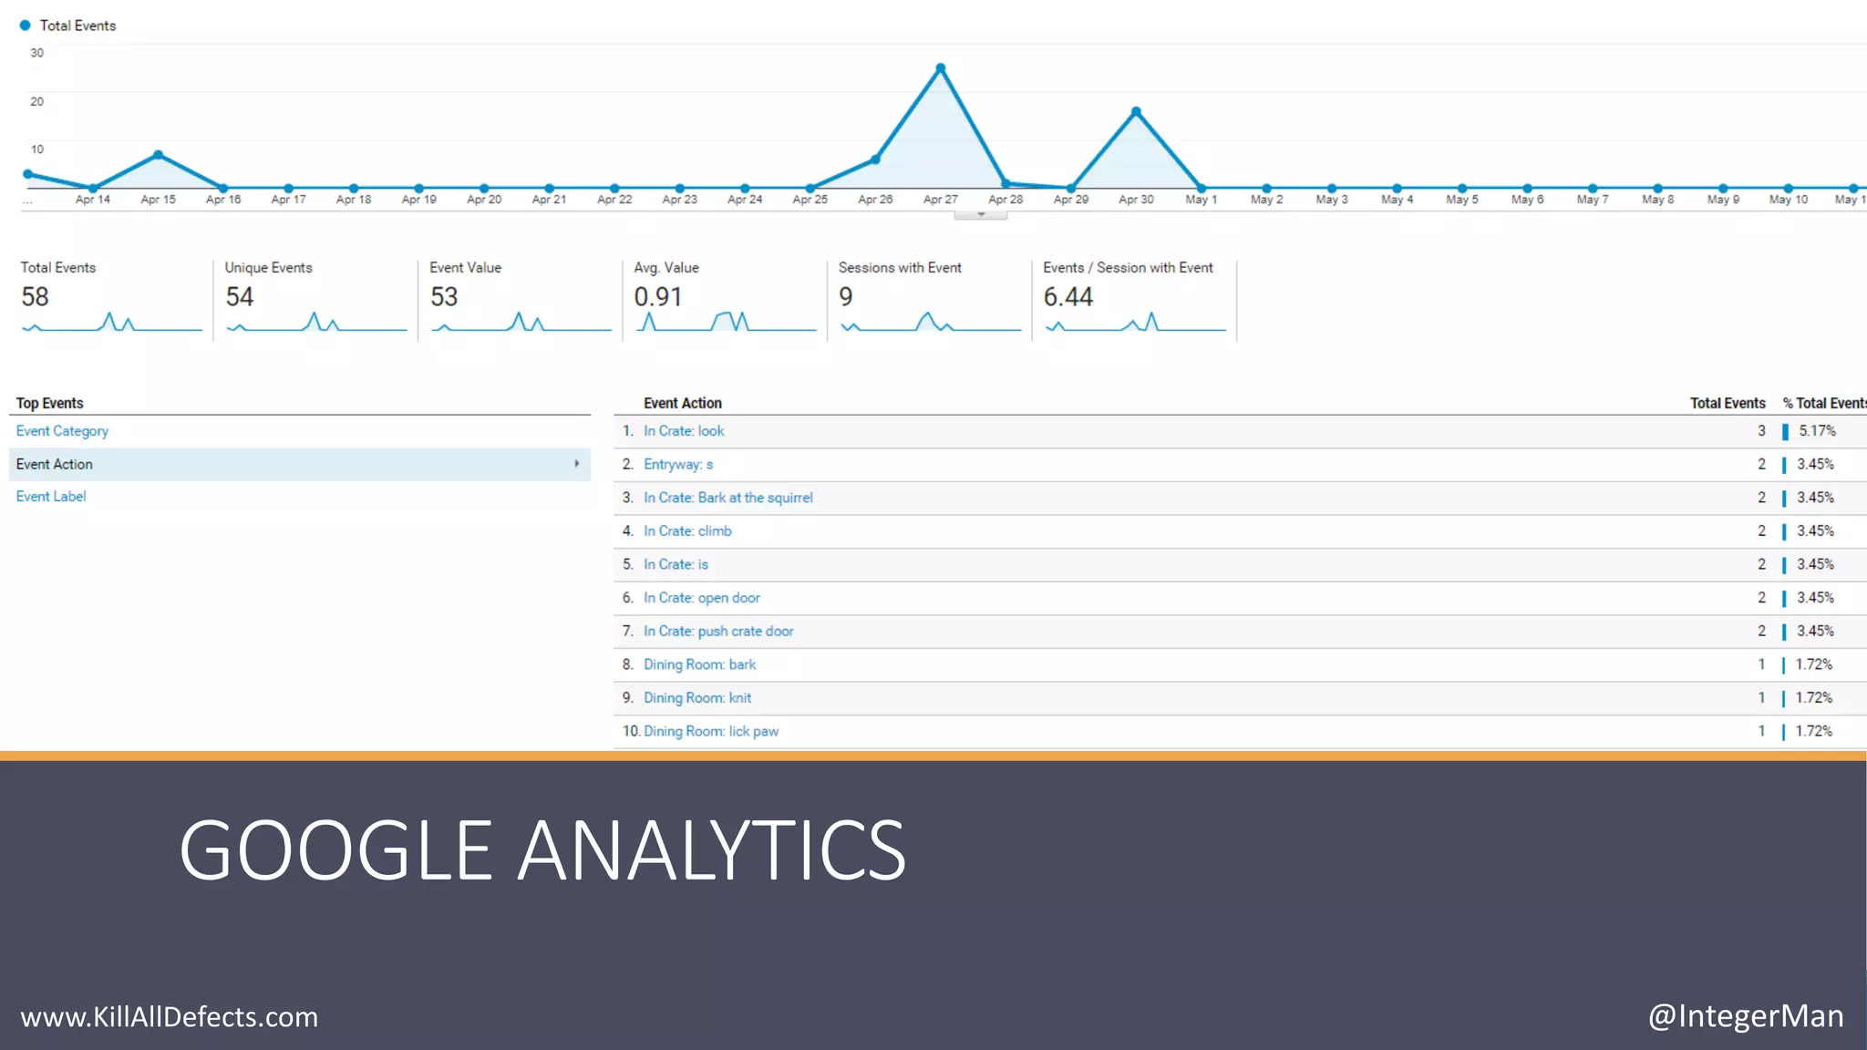Open the 'Dining Room: knit' event action
The height and width of the screenshot is (1050, 1867).
(x=697, y=698)
